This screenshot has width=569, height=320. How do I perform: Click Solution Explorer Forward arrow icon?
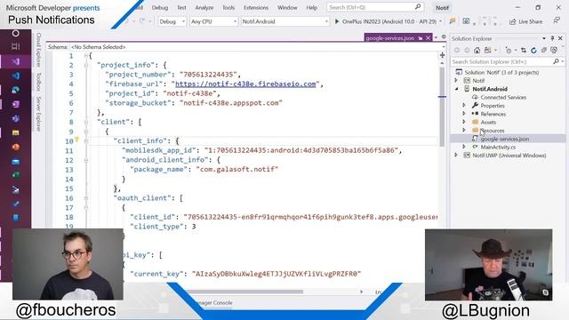(x=467, y=51)
